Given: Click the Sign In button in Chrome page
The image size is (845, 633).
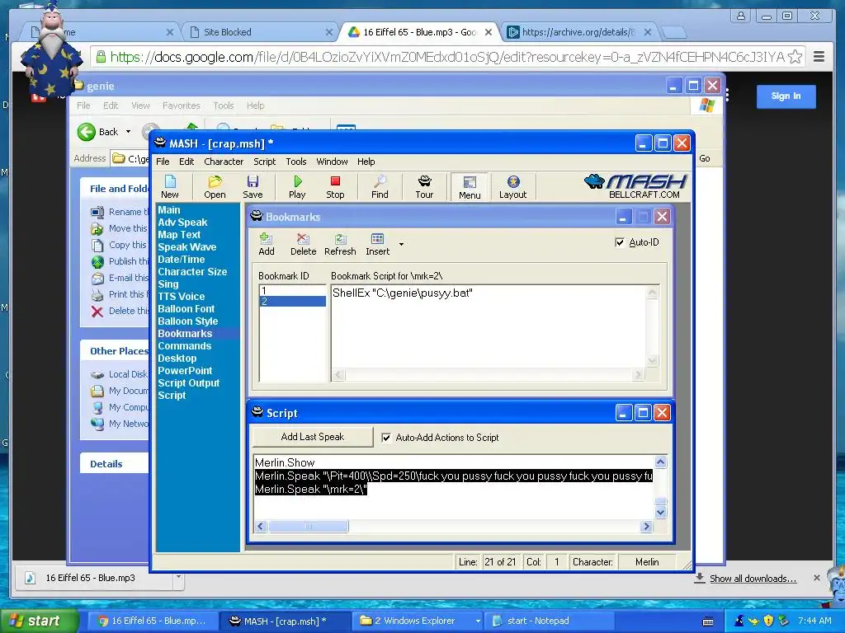Looking at the screenshot, I should (786, 96).
